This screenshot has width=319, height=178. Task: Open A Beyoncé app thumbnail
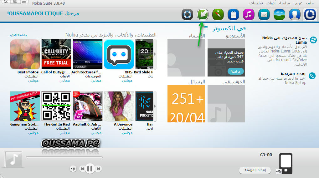(x=119, y=106)
